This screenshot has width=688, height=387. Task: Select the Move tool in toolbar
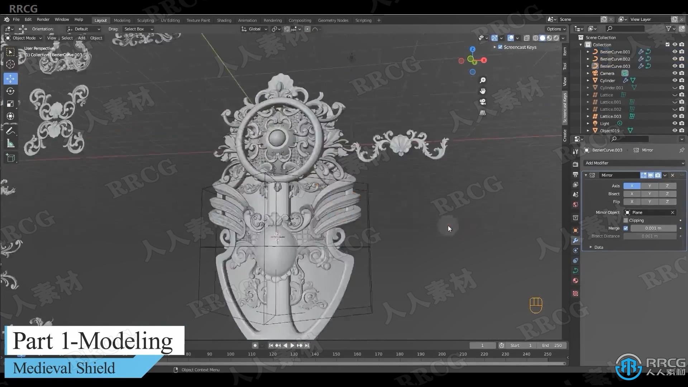[x=10, y=78]
